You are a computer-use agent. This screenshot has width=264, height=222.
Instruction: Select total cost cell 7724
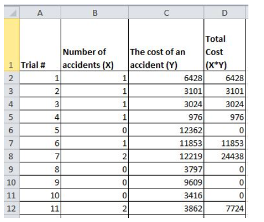coord(225,208)
